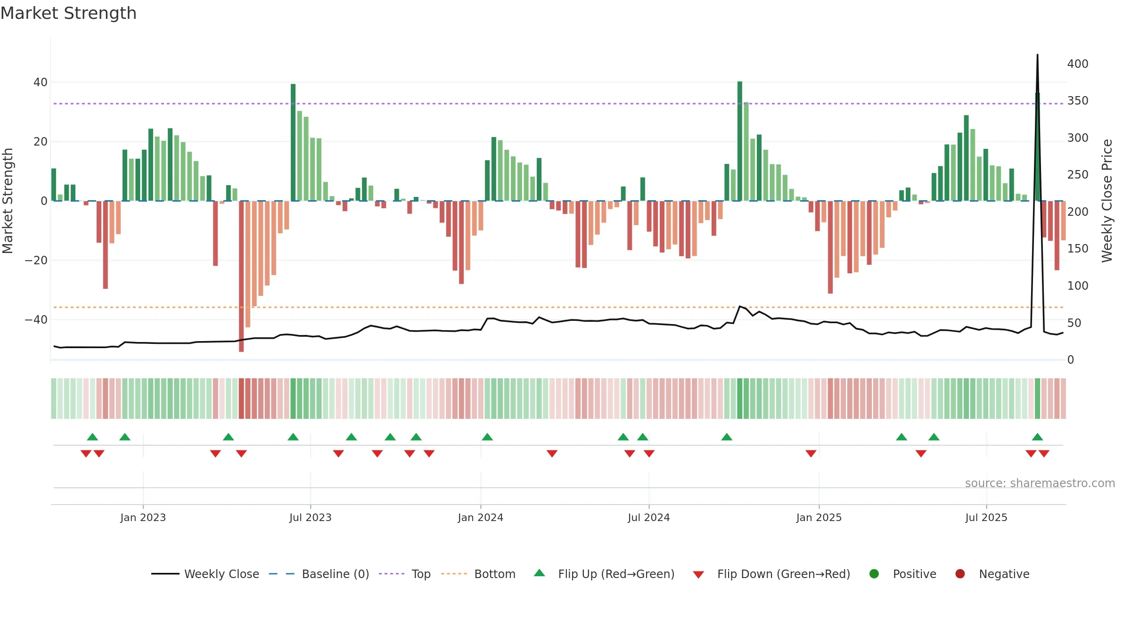
Task: Toggle the Baseline (0) legend entry
Action: click(x=319, y=574)
